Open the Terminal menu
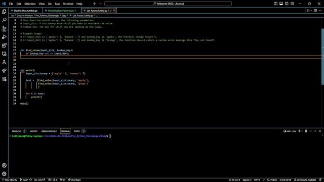324x182 pixels. click(x=68, y=4)
